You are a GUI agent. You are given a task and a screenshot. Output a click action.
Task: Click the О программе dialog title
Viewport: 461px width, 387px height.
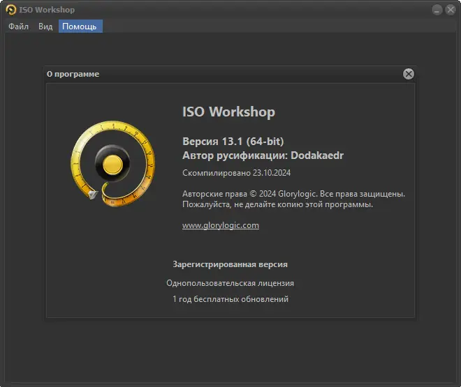pyautogui.click(x=73, y=74)
